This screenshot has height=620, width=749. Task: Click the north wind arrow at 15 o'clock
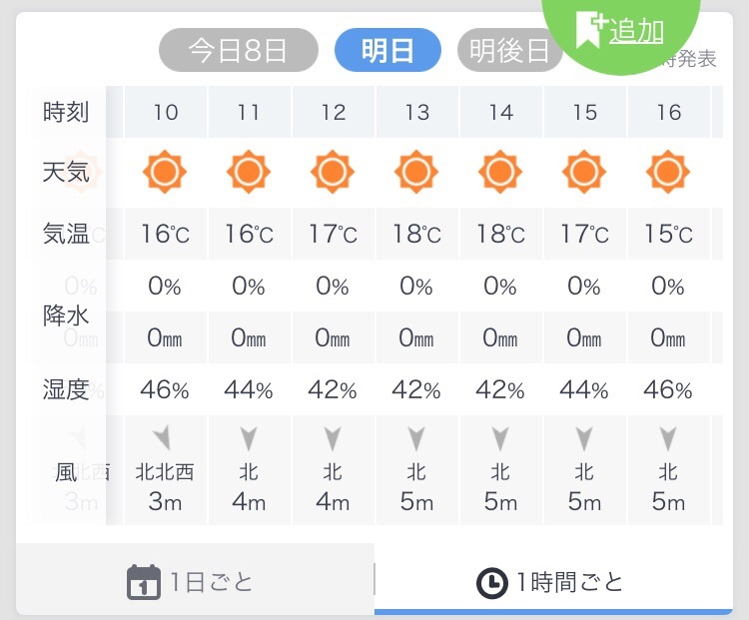[x=584, y=437]
